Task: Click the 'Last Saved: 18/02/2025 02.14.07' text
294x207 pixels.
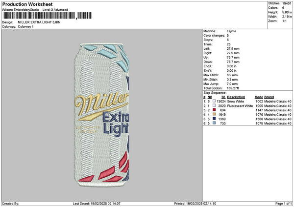Action: click(97, 204)
